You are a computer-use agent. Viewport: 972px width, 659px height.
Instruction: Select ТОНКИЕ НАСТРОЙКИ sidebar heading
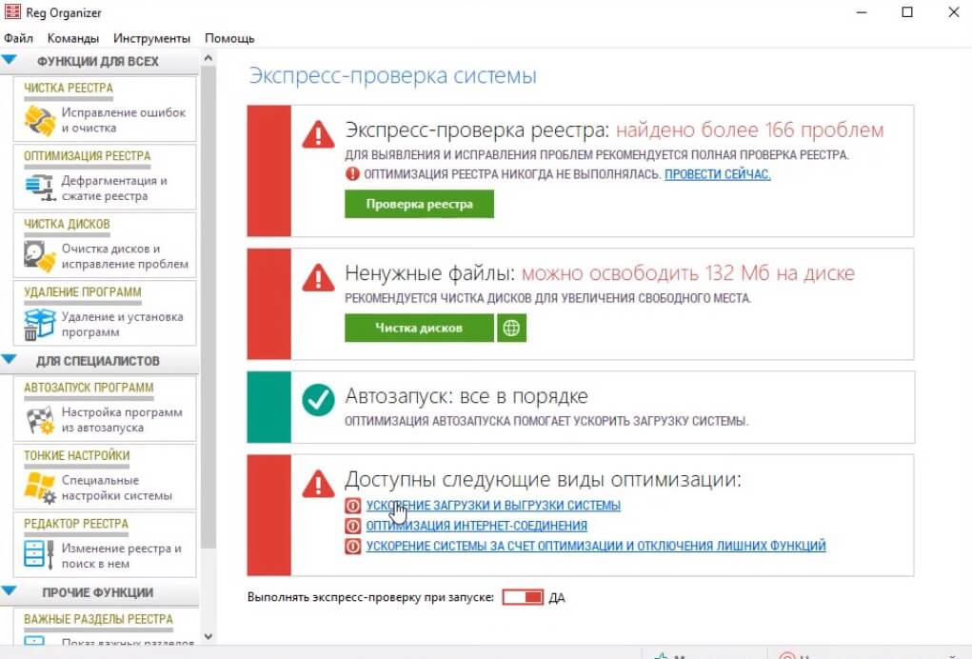click(x=77, y=456)
